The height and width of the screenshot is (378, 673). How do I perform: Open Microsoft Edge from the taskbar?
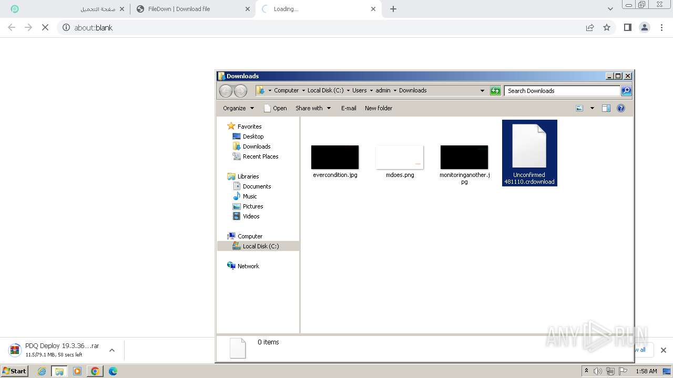pos(113,371)
